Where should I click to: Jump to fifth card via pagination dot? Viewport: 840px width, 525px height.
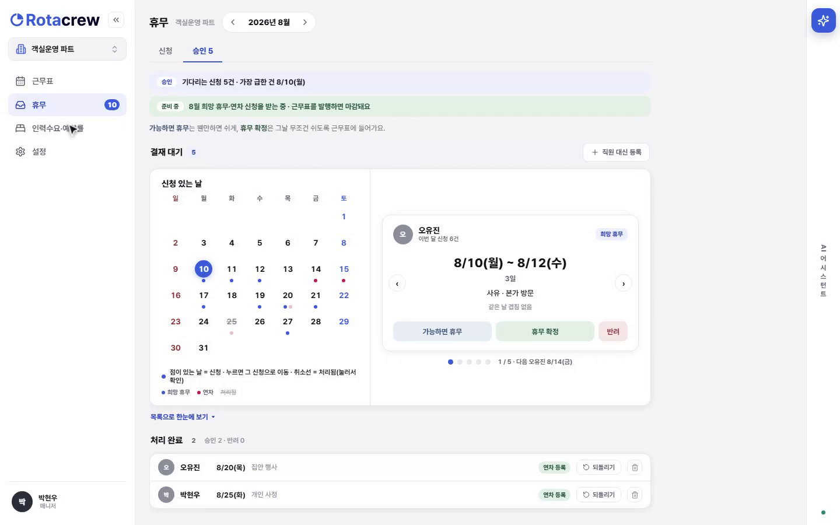click(x=488, y=362)
